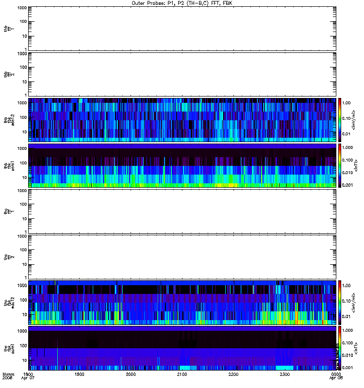
Task: Click the '1.00' label on thb edc12 color bar
Action: pos(346,103)
